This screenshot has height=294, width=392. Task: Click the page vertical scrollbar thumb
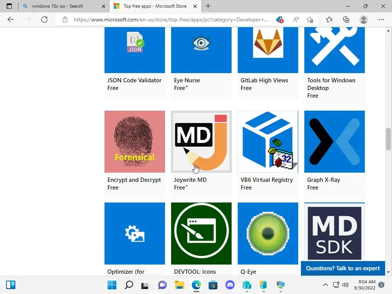click(388, 139)
